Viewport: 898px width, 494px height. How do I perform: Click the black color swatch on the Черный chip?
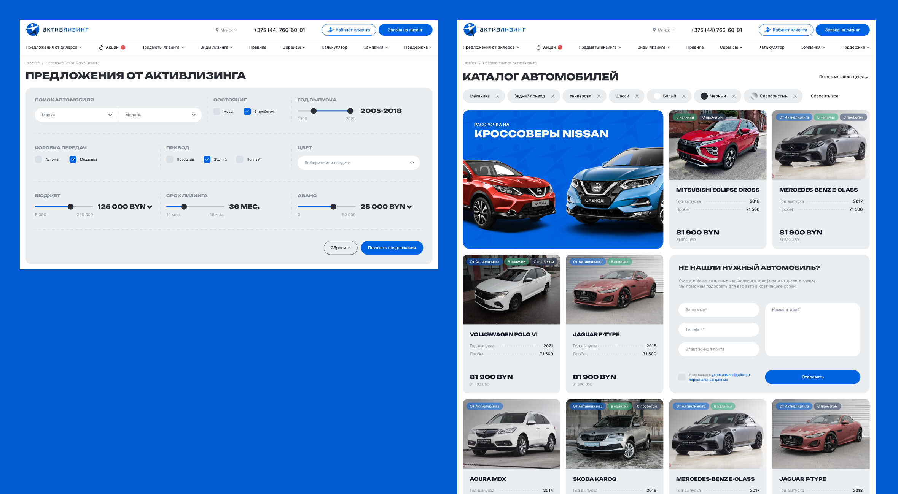click(x=704, y=96)
